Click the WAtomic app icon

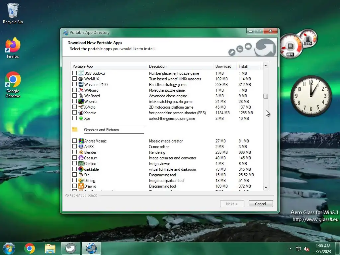click(x=81, y=90)
